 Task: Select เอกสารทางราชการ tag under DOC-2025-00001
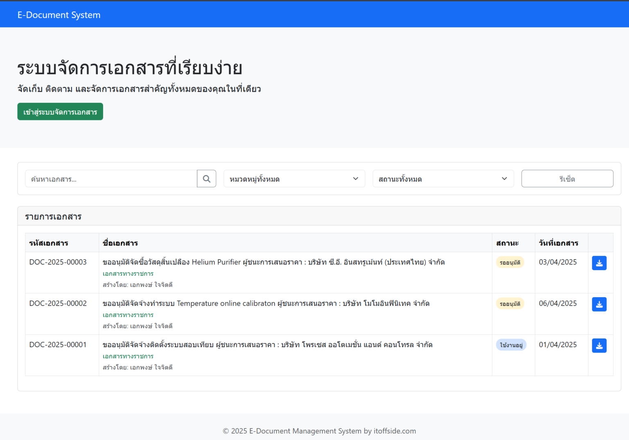click(128, 356)
